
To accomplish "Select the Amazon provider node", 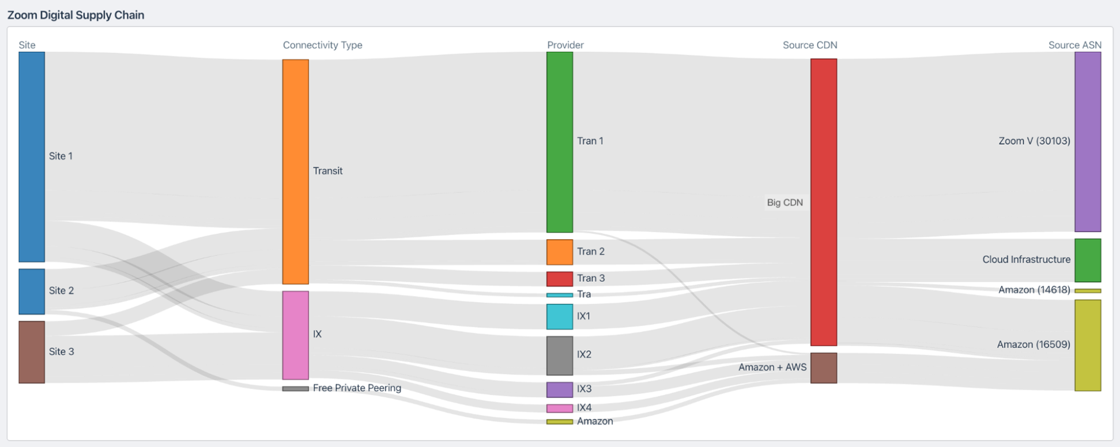I will [x=560, y=422].
